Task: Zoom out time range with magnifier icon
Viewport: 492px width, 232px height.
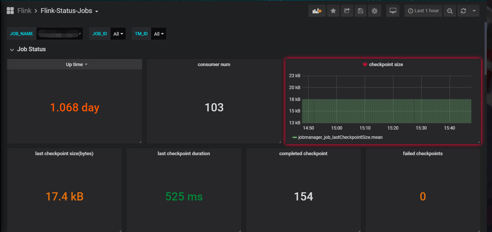Action: coord(450,11)
